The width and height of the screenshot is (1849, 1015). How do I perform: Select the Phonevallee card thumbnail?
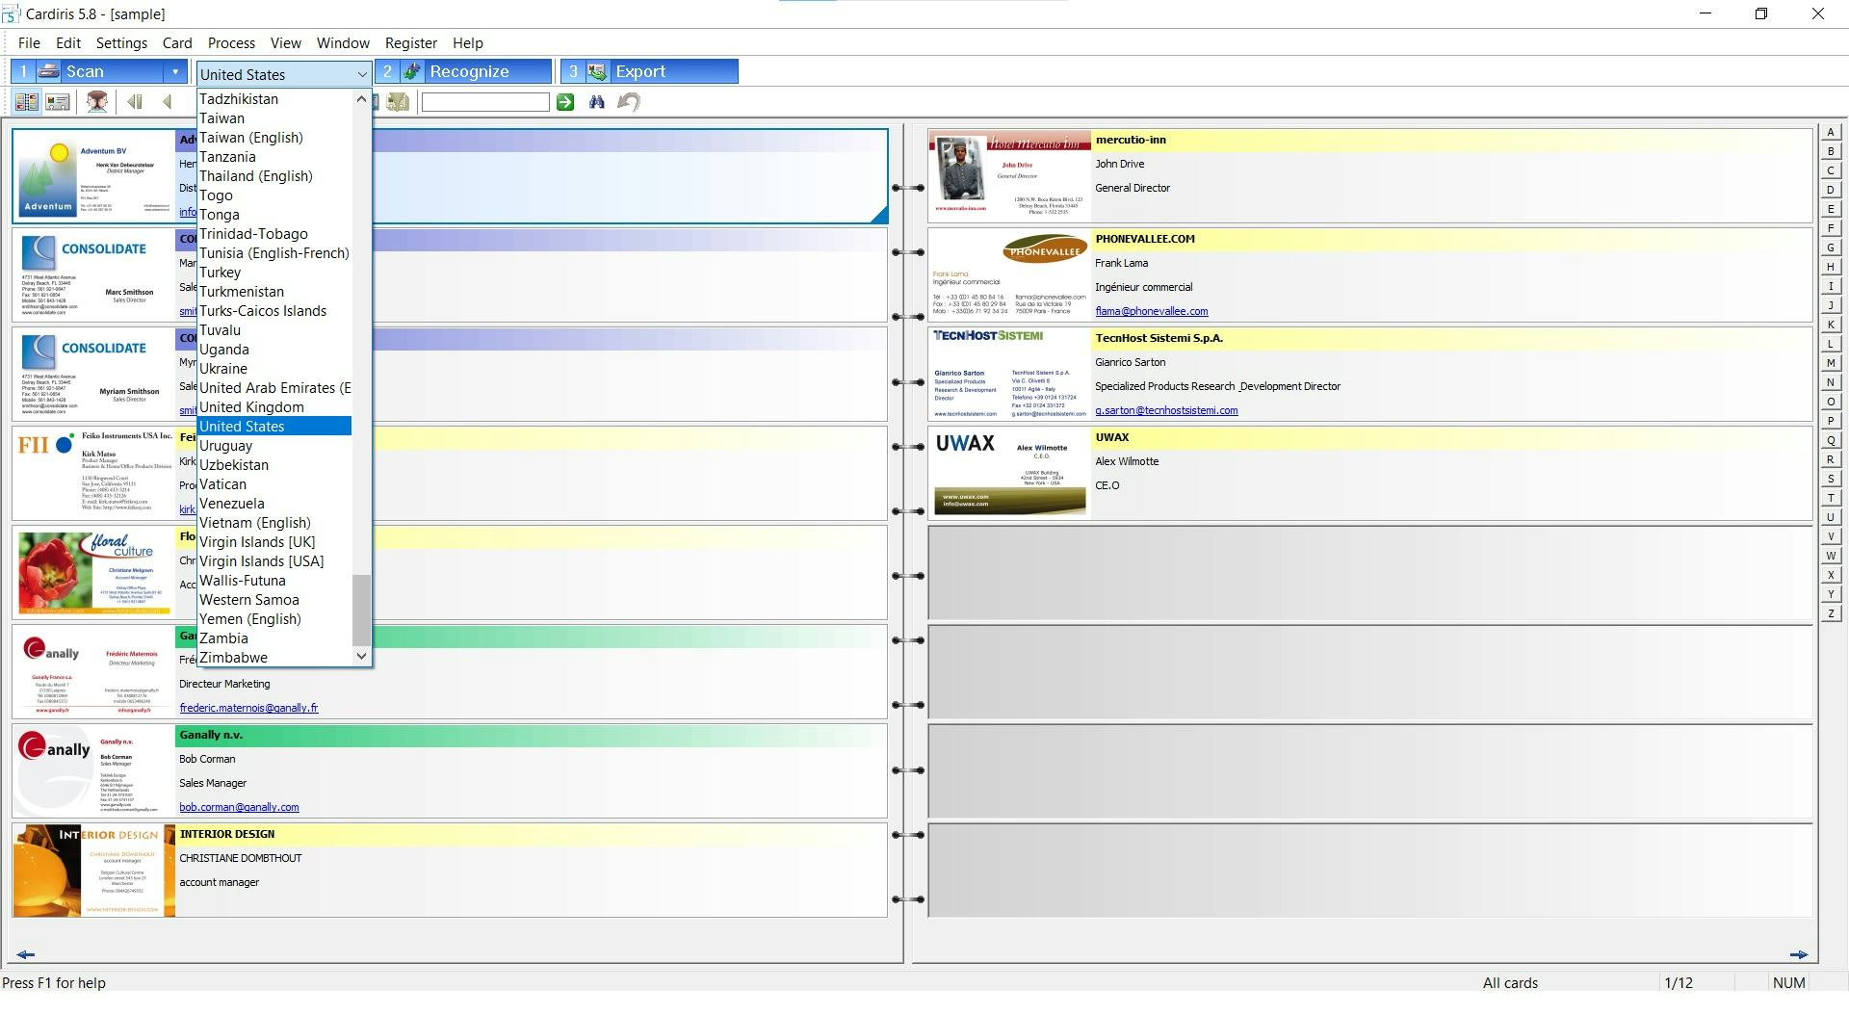click(x=1010, y=275)
